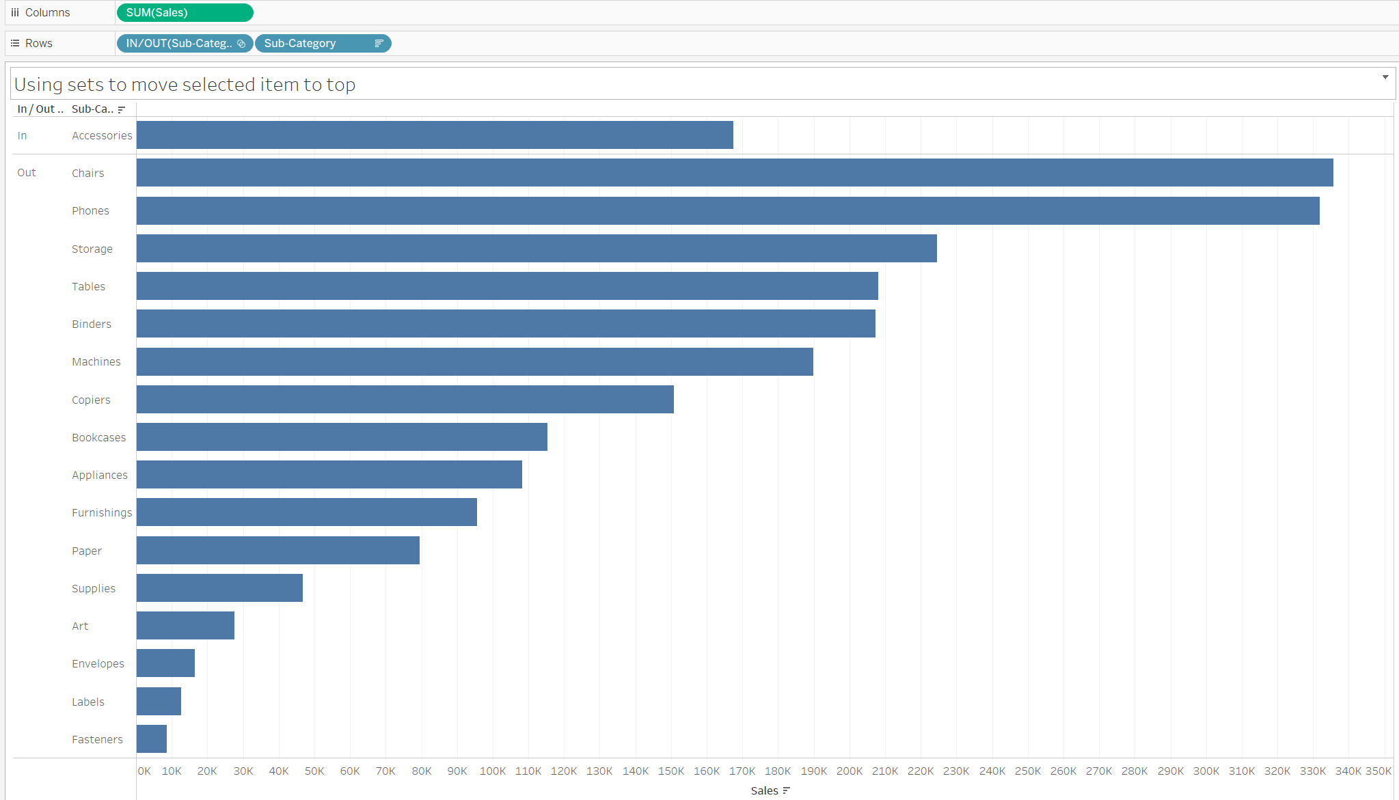This screenshot has height=800, width=1399.
Task: Click sort icon beside Sub-Ca header
Action: 122,109
